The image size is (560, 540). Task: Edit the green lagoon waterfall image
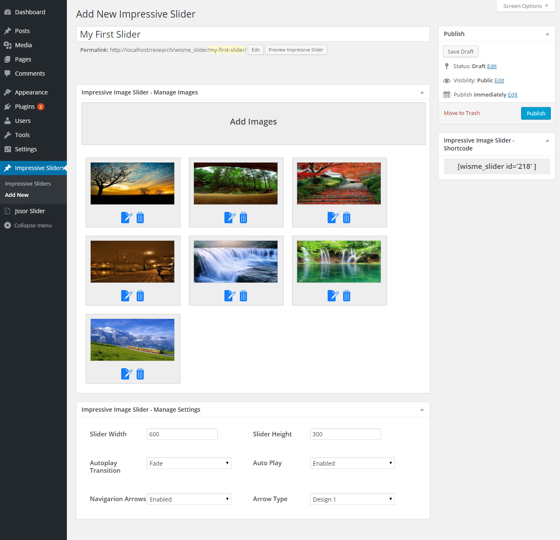pos(333,295)
